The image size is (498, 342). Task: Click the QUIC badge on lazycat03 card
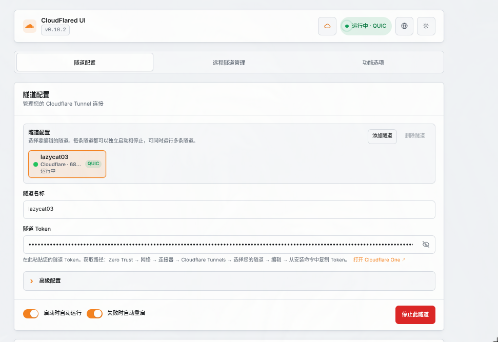[x=93, y=164]
